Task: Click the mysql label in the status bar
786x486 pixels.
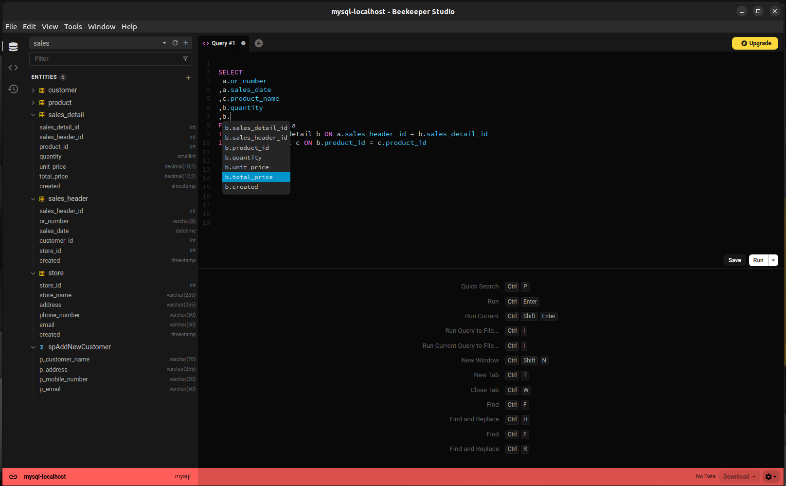Action: (183, 477)
